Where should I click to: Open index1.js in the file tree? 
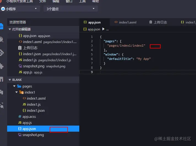click(x=43, y=104)
